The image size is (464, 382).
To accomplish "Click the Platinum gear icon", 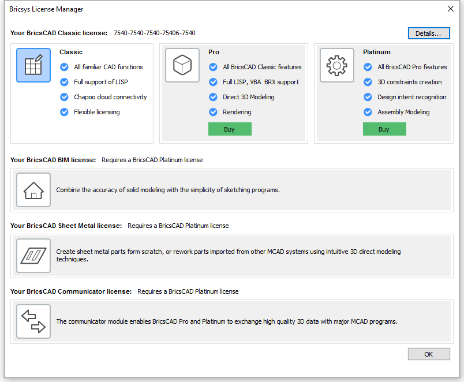I will [x=337, y=65].
